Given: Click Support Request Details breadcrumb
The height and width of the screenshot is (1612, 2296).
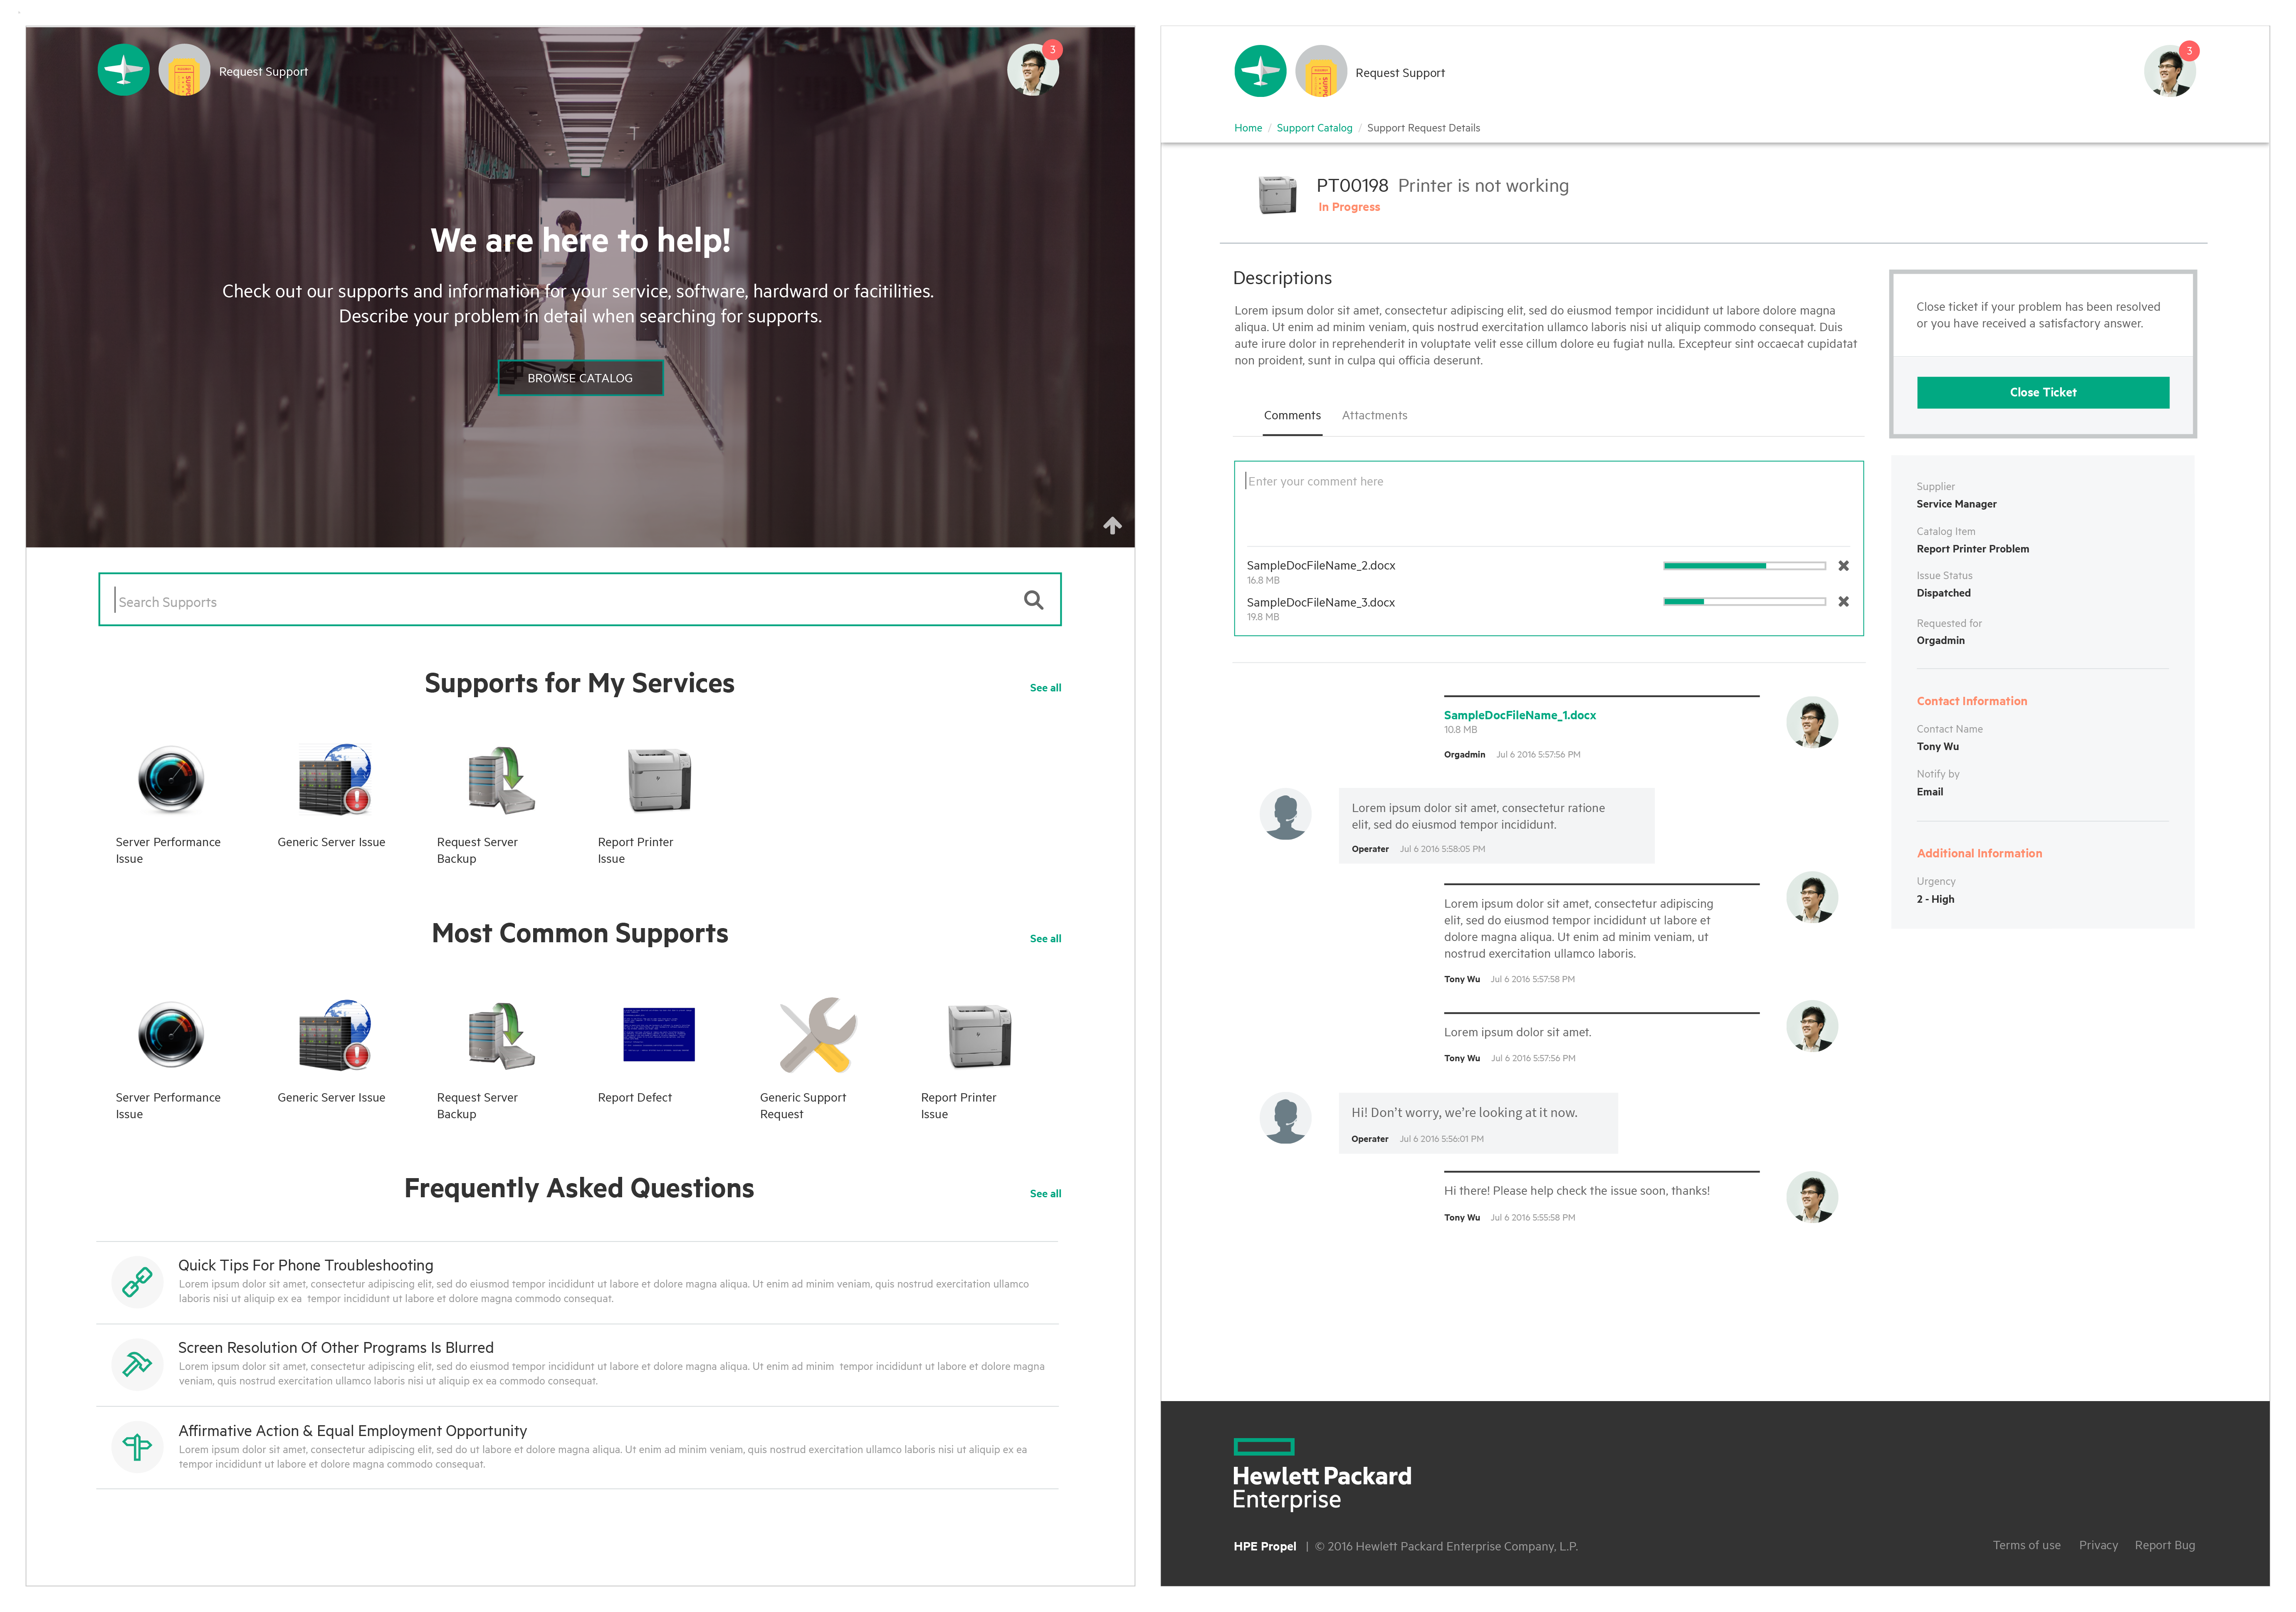Looking at the screenshot, I should click(x=1423, y=128).
